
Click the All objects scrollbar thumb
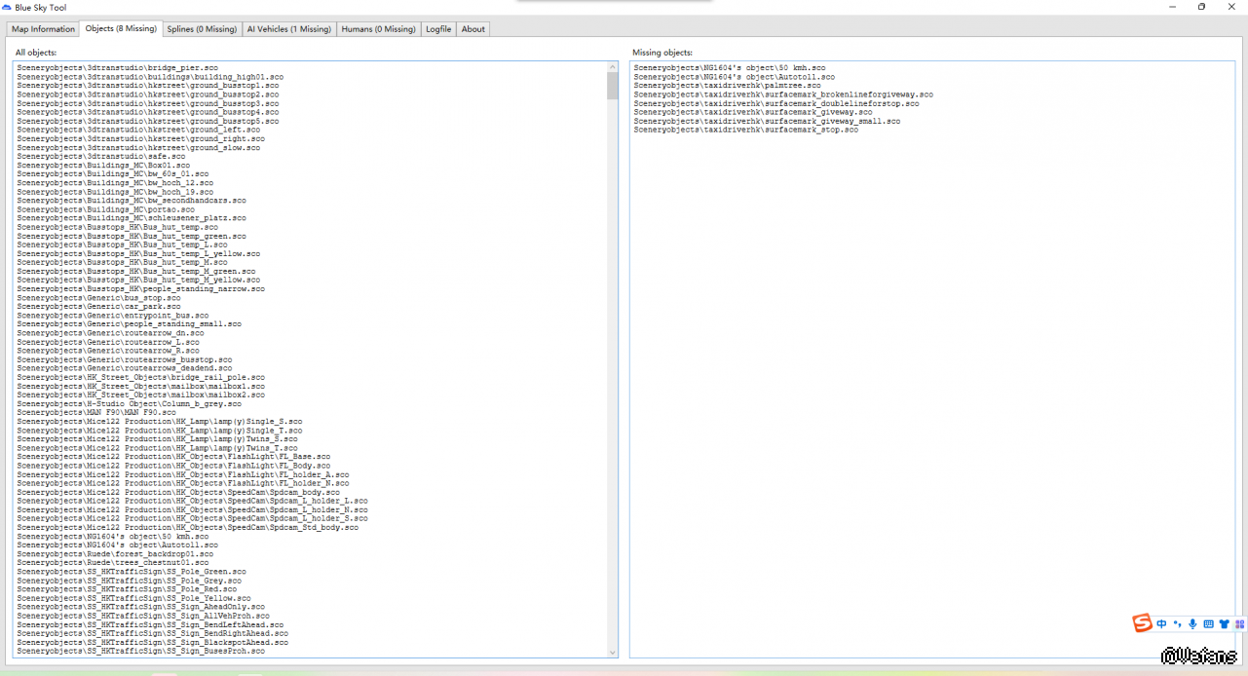[x=613, y=86]
